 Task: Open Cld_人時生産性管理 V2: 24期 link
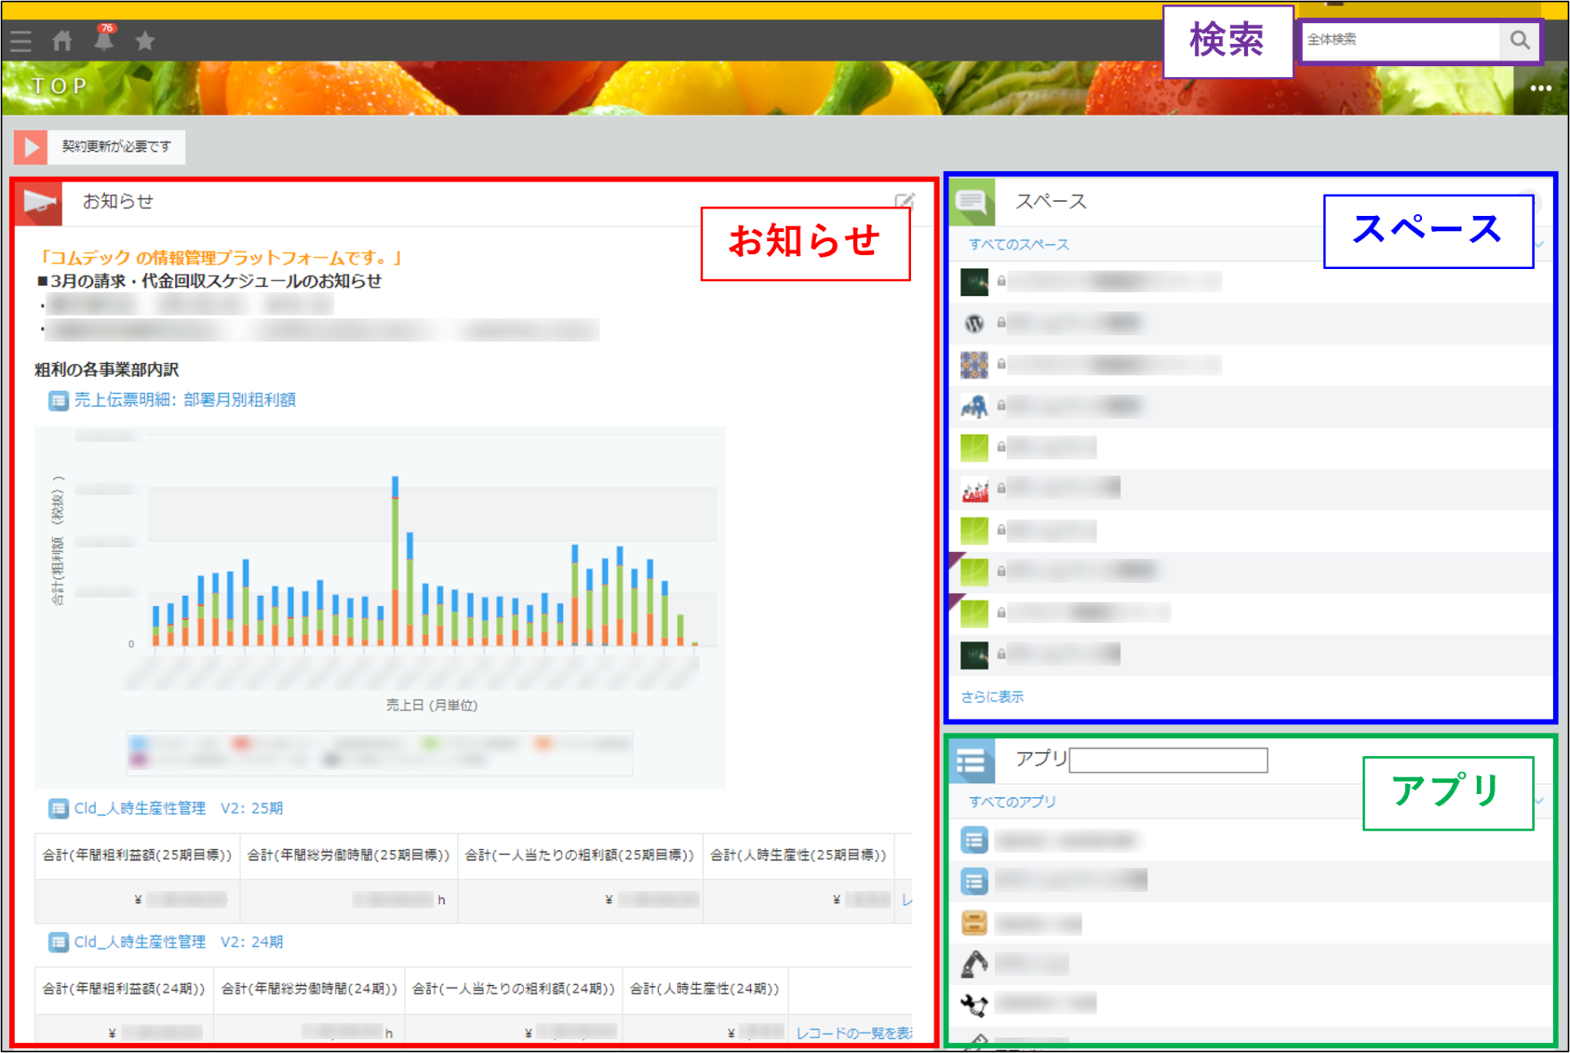pos(178,943)
